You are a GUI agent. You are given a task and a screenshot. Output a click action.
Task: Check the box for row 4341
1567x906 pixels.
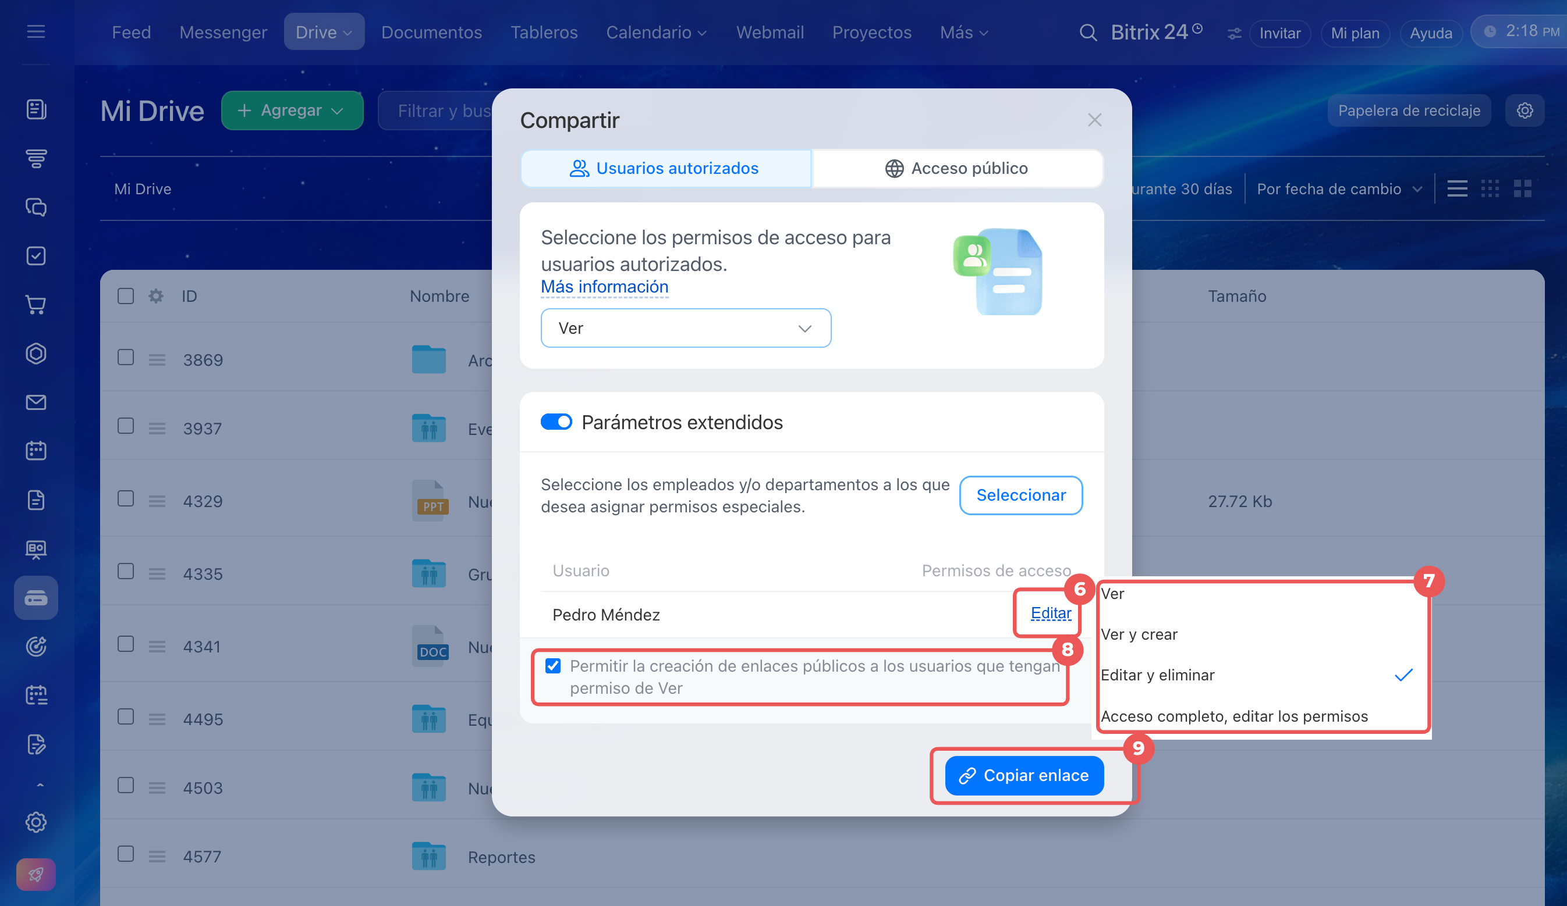[126, 644]
